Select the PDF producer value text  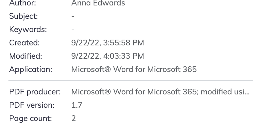click(x=157, y=92)
